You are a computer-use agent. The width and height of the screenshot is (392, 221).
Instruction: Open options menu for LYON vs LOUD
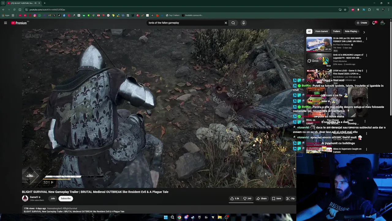click(x=367, y=71)
